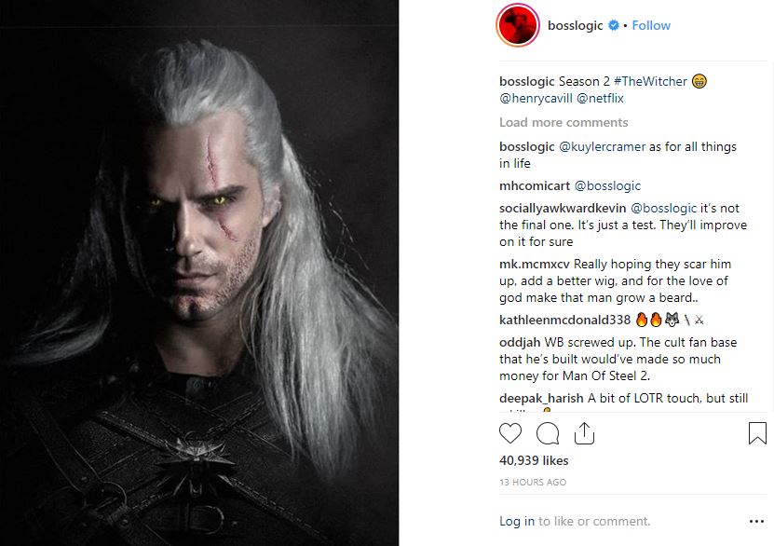
Task: Click the Log in link
Action: (517, 521)
